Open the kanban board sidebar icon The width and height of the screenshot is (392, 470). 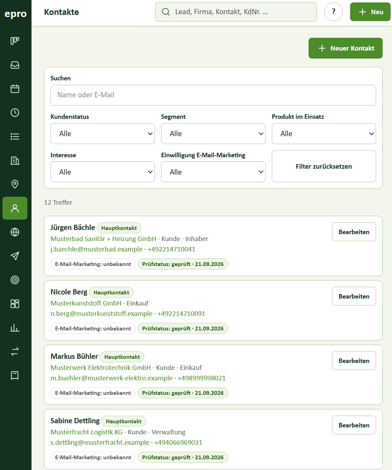(15, 41)
